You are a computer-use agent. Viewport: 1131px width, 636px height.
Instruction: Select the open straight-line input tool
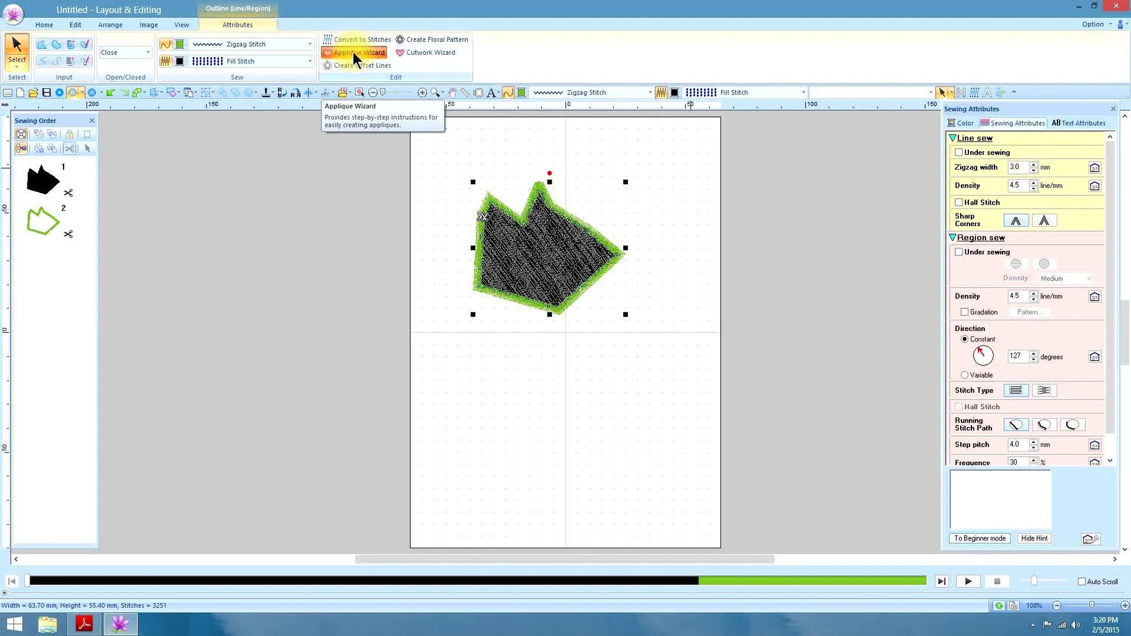[42, 61]
